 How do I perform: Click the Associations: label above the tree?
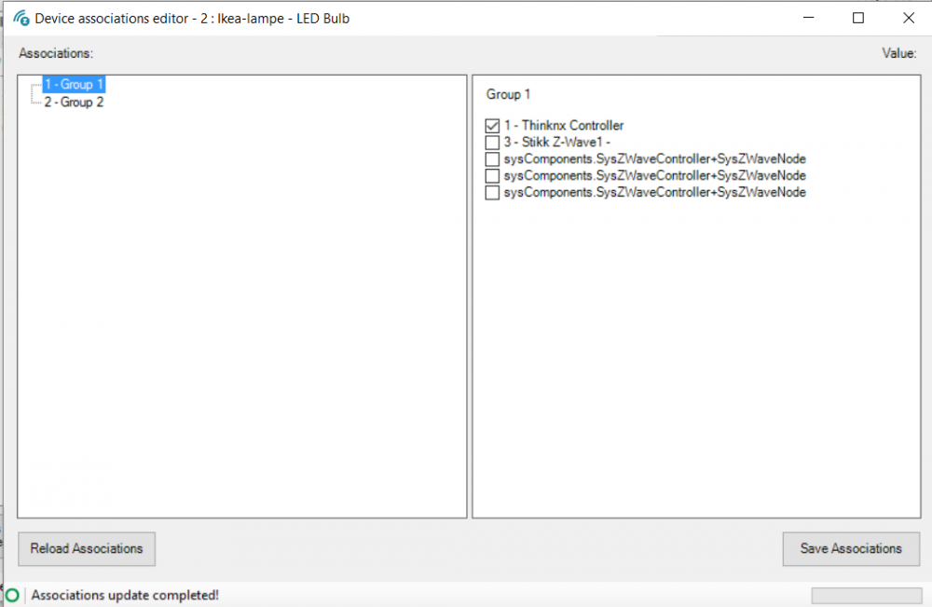56,54
